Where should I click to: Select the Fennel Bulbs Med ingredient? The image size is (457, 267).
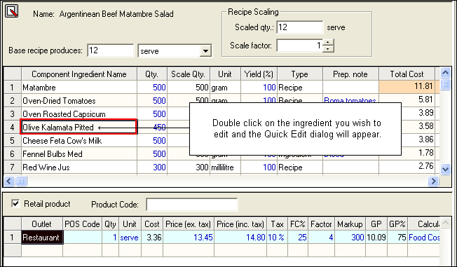(x=79, y=154)
